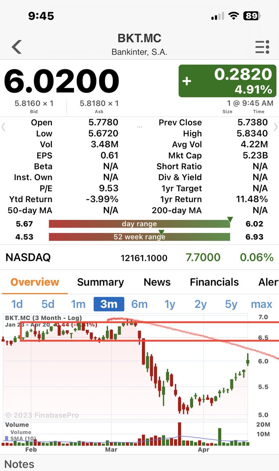Select the 1d chart range
The height and width of the screenshot is (471, 279).
[17, 304]
